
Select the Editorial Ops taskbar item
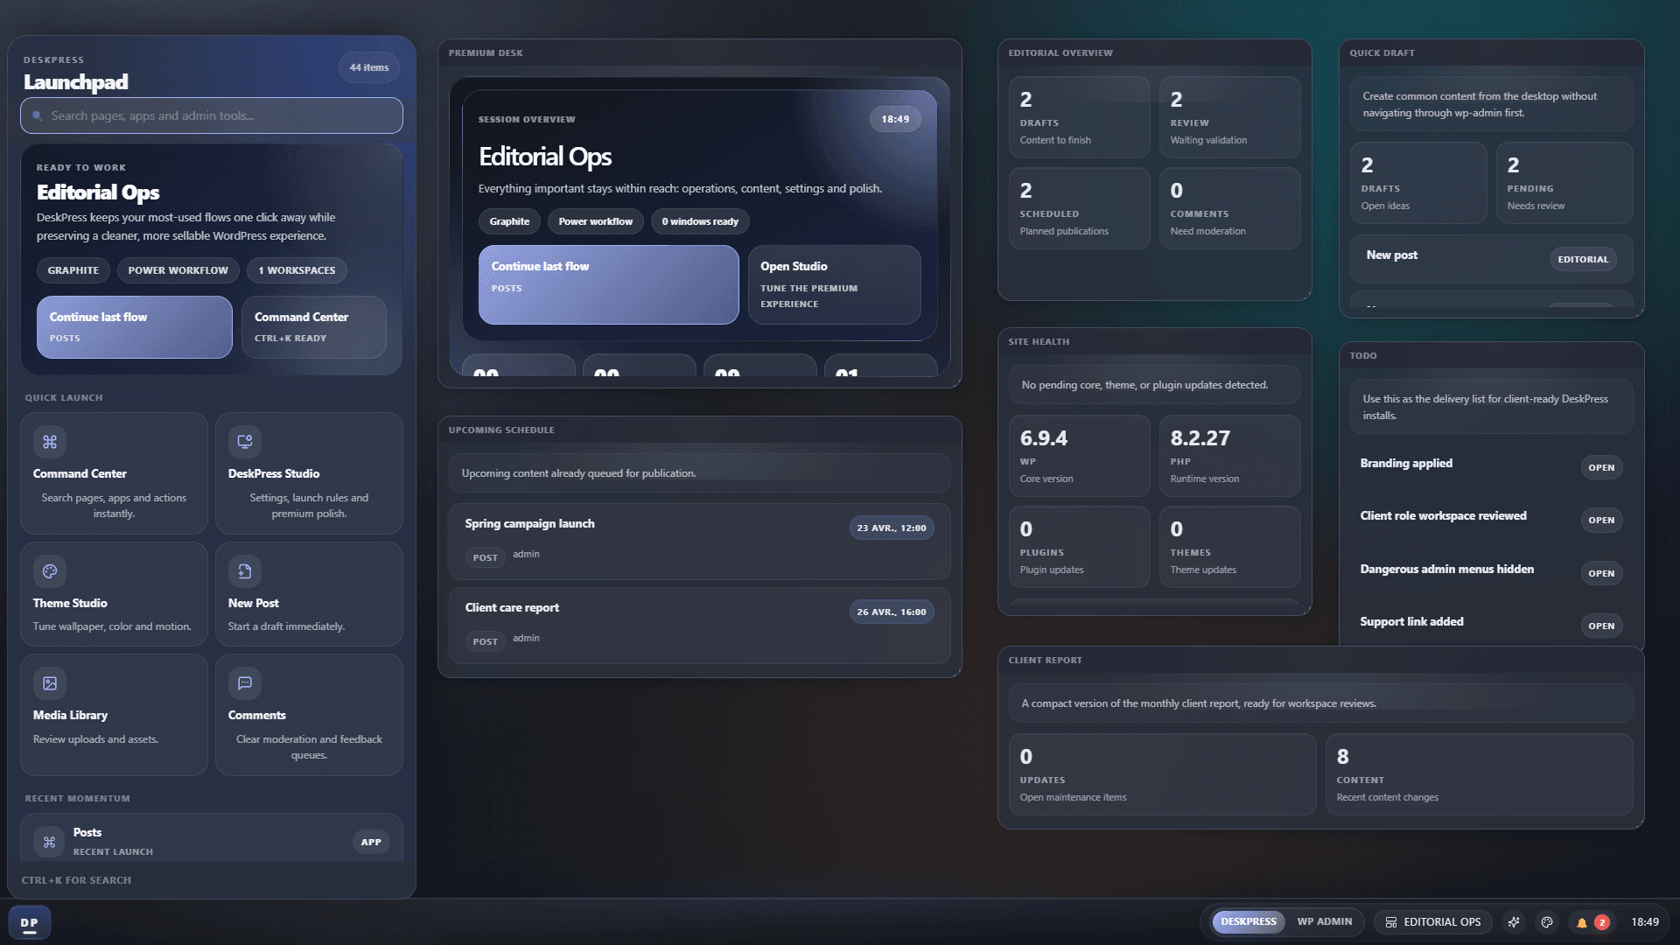1432,921
